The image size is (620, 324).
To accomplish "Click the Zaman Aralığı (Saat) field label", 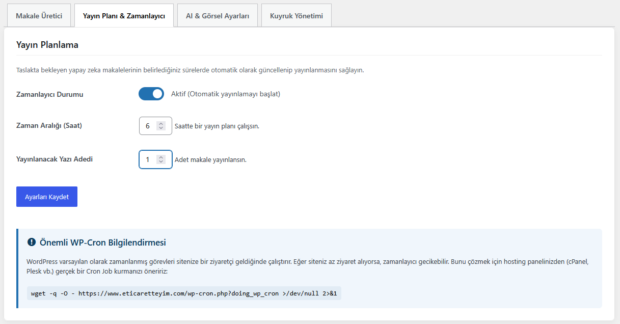I will click(49, 125).
